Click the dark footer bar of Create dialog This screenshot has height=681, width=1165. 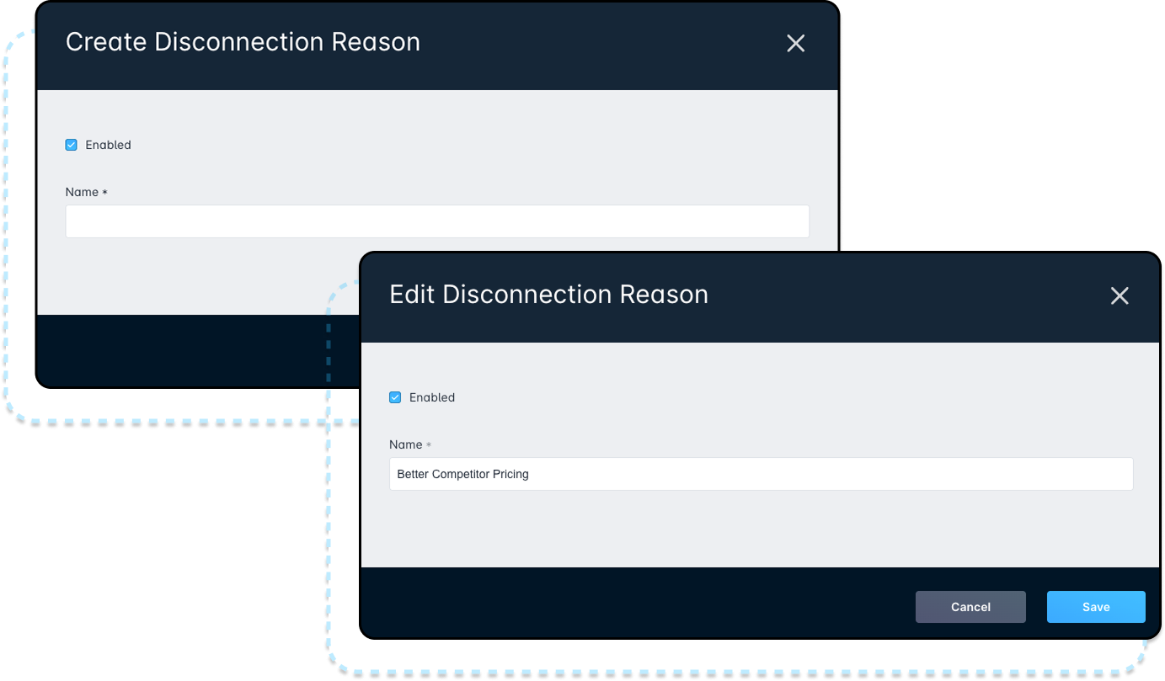[x=194, y=349]
